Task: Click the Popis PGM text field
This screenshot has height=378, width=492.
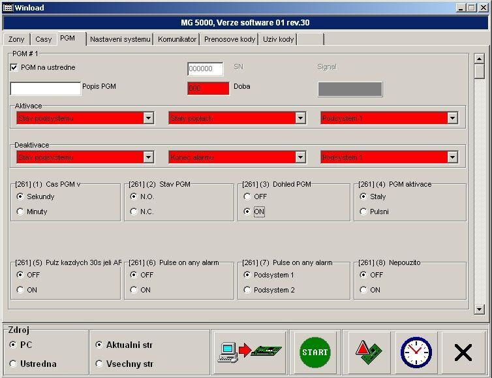Action: 46,89
